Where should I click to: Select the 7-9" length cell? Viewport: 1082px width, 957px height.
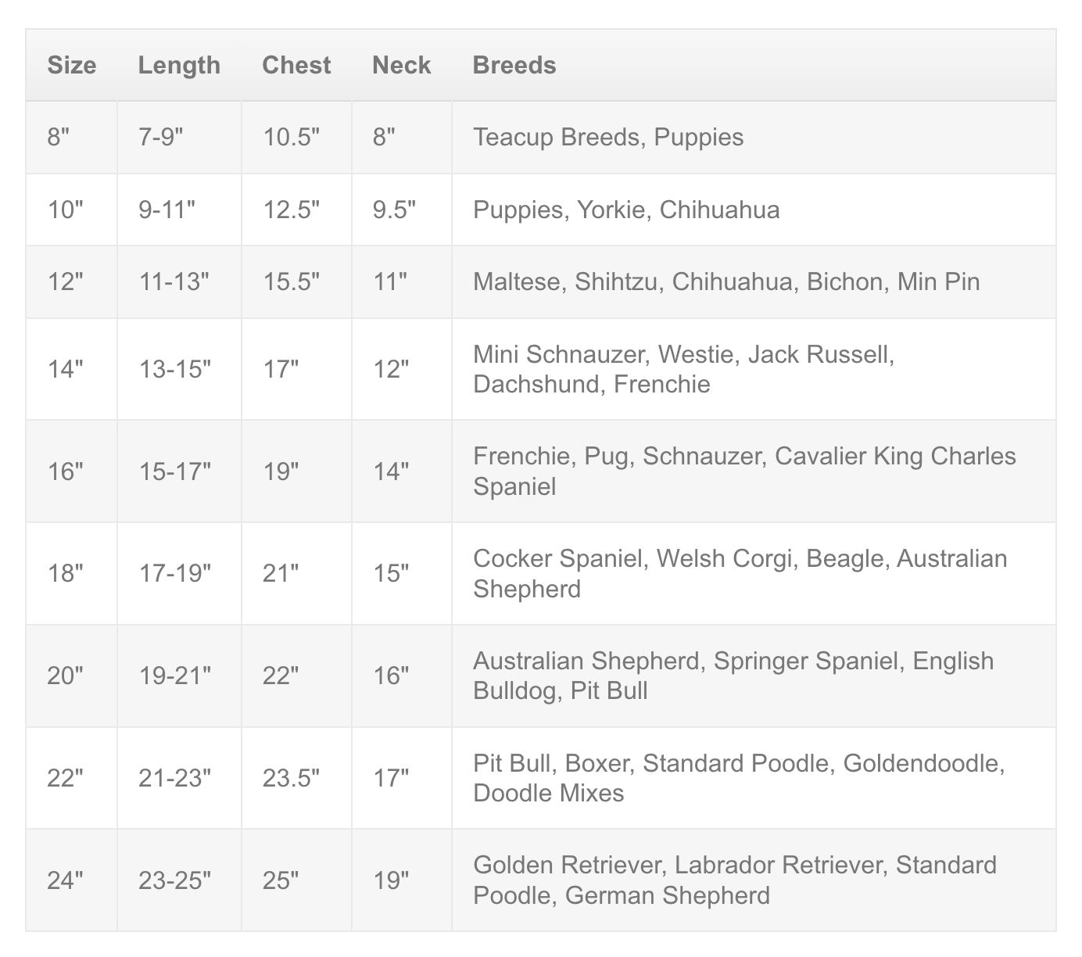click(179, 138)
